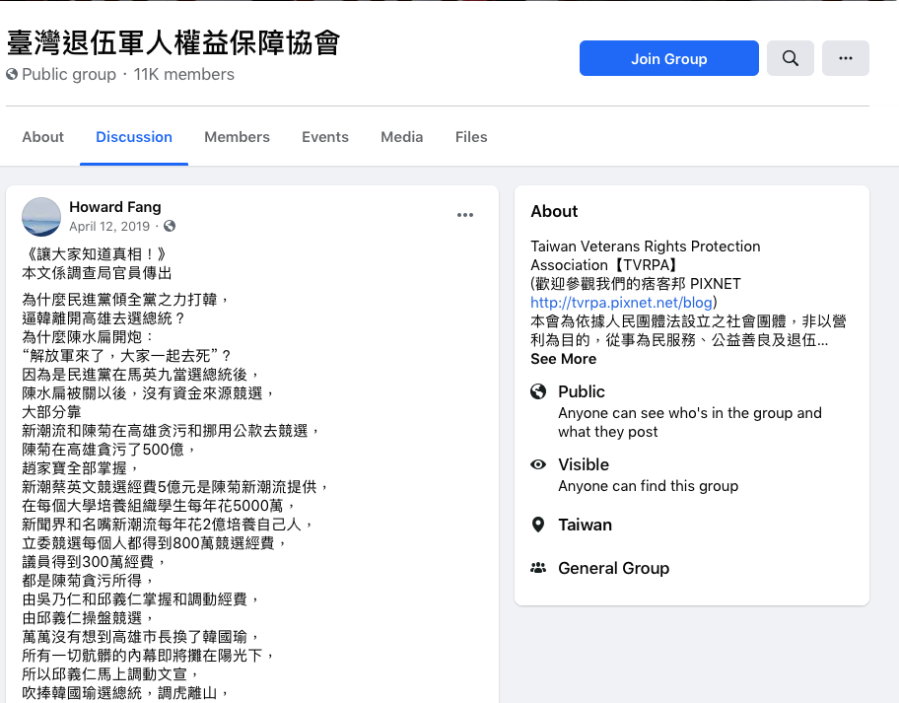Click post line 陳菊在高雄貪污了500億
The height and width of the screenshot is (703, 899).
click(109, 450)
